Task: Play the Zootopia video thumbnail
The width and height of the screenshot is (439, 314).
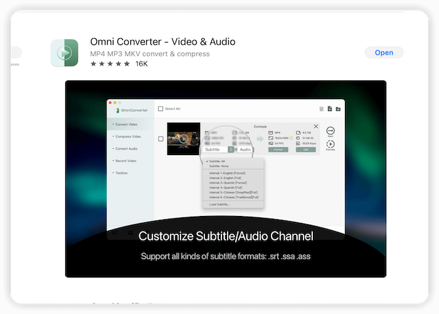Action: 183,139
